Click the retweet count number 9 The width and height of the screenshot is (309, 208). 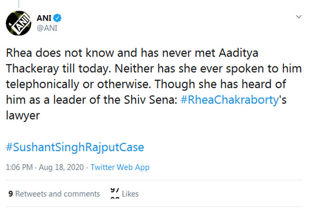[x=10, y=194]
